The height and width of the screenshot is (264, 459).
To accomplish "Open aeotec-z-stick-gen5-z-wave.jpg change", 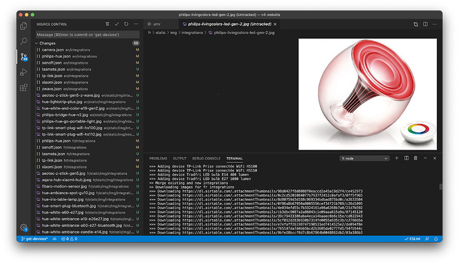I will [x=88, y=95].
